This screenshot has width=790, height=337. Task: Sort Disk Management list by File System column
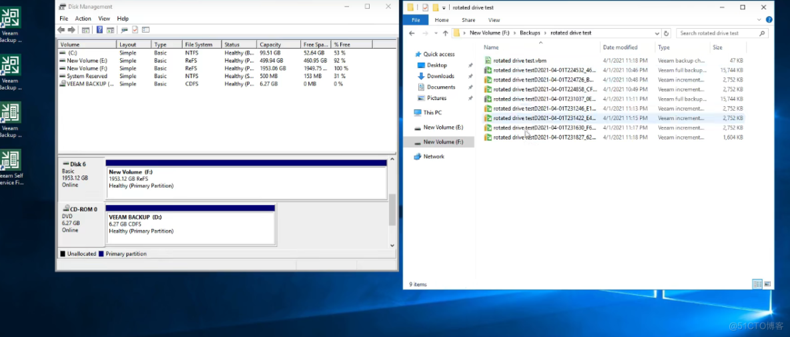[202, 45]
